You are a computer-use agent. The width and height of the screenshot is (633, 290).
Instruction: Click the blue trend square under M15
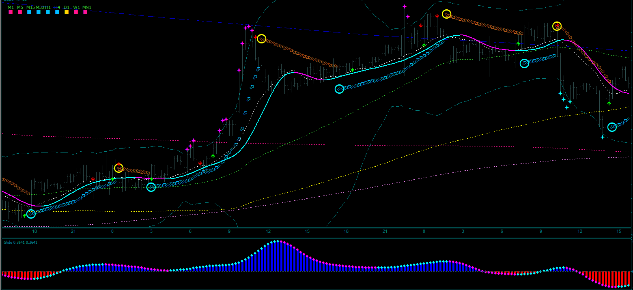pos(29,12)
